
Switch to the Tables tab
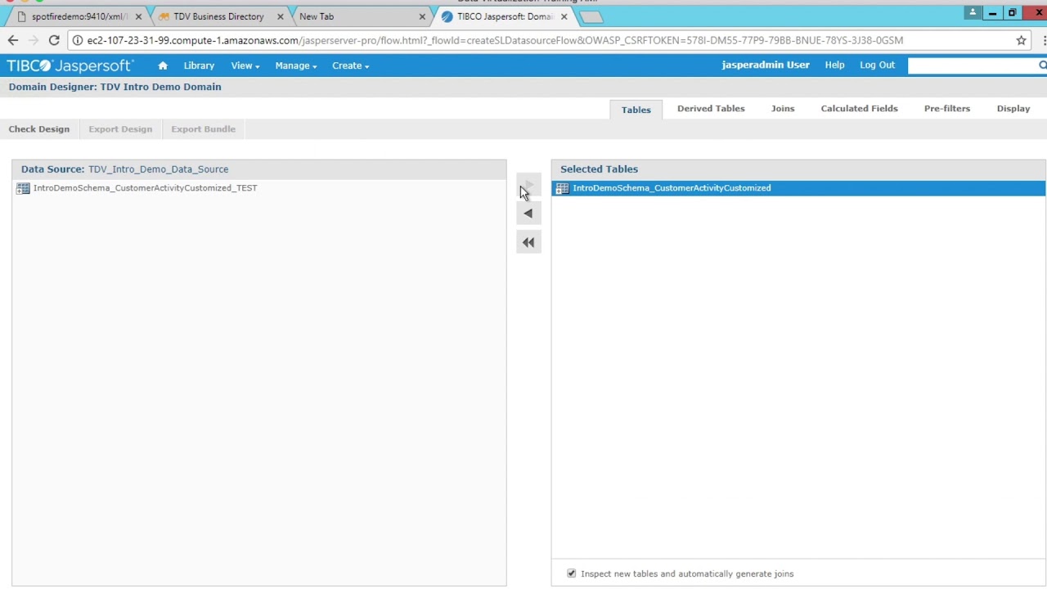pyautogui.click(x=636, y=110)
